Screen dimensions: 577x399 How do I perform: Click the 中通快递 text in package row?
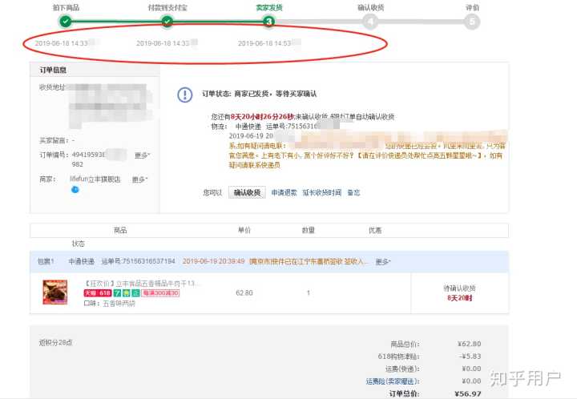tap(82, 261)
